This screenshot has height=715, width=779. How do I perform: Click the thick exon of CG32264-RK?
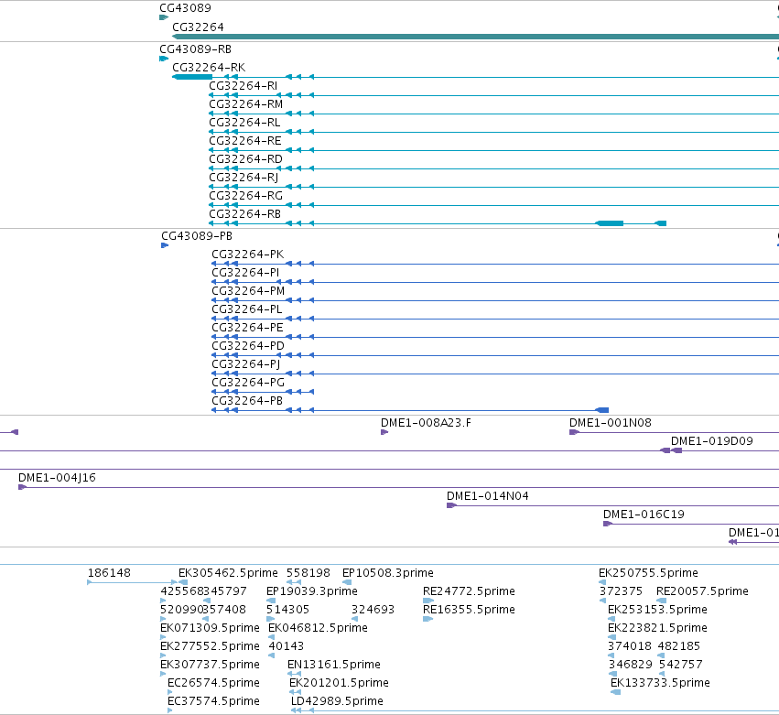[192, 77]
